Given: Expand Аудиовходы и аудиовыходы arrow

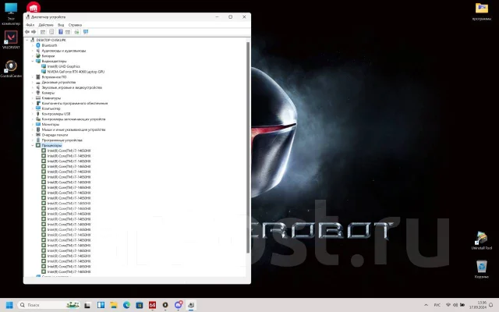Looking at the screenshot, I should pyautogui.click(x=33, y=51).
